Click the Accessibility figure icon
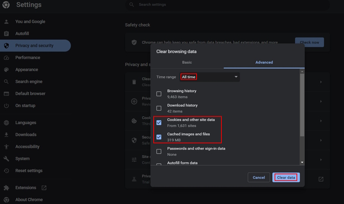 [6, 147]
